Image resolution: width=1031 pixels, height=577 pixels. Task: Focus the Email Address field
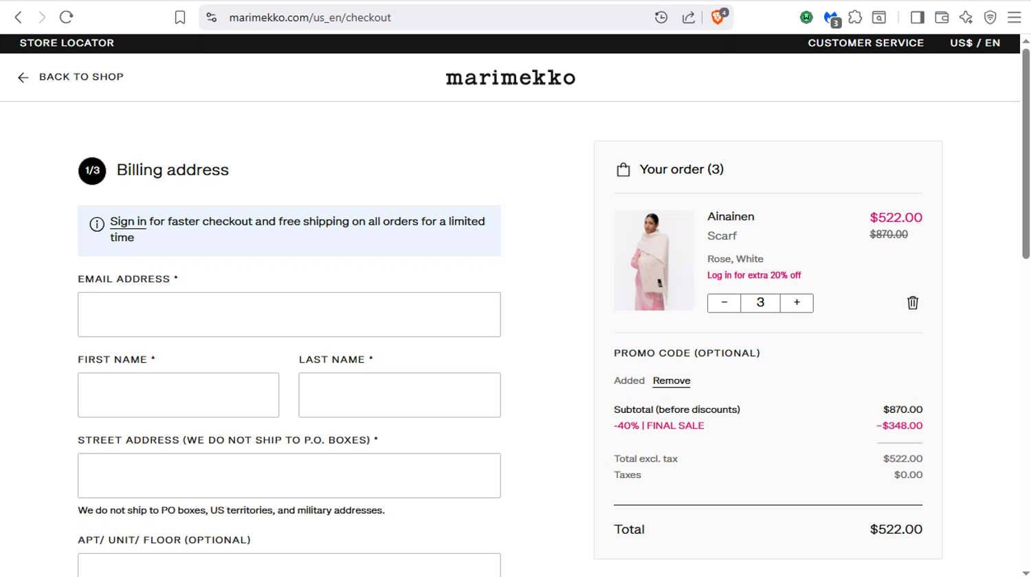[x=289, y=315]
